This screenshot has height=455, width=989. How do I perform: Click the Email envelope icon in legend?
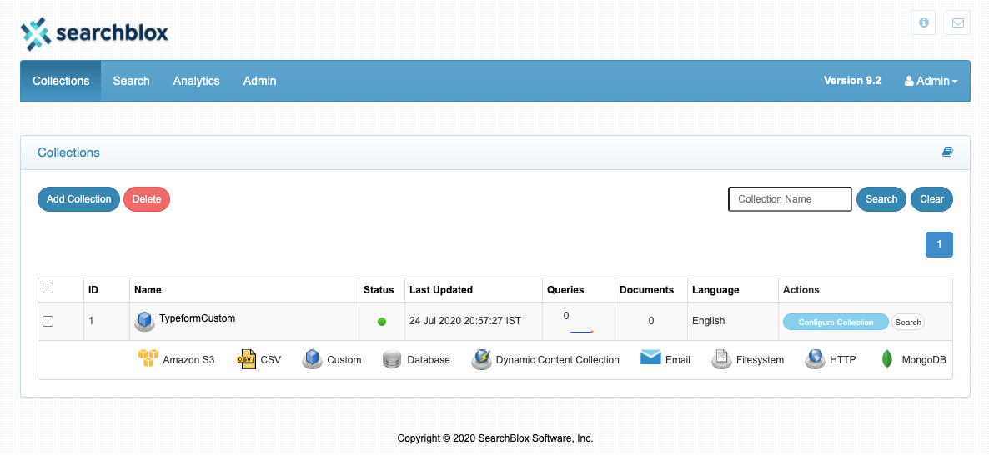pos(650,358)
